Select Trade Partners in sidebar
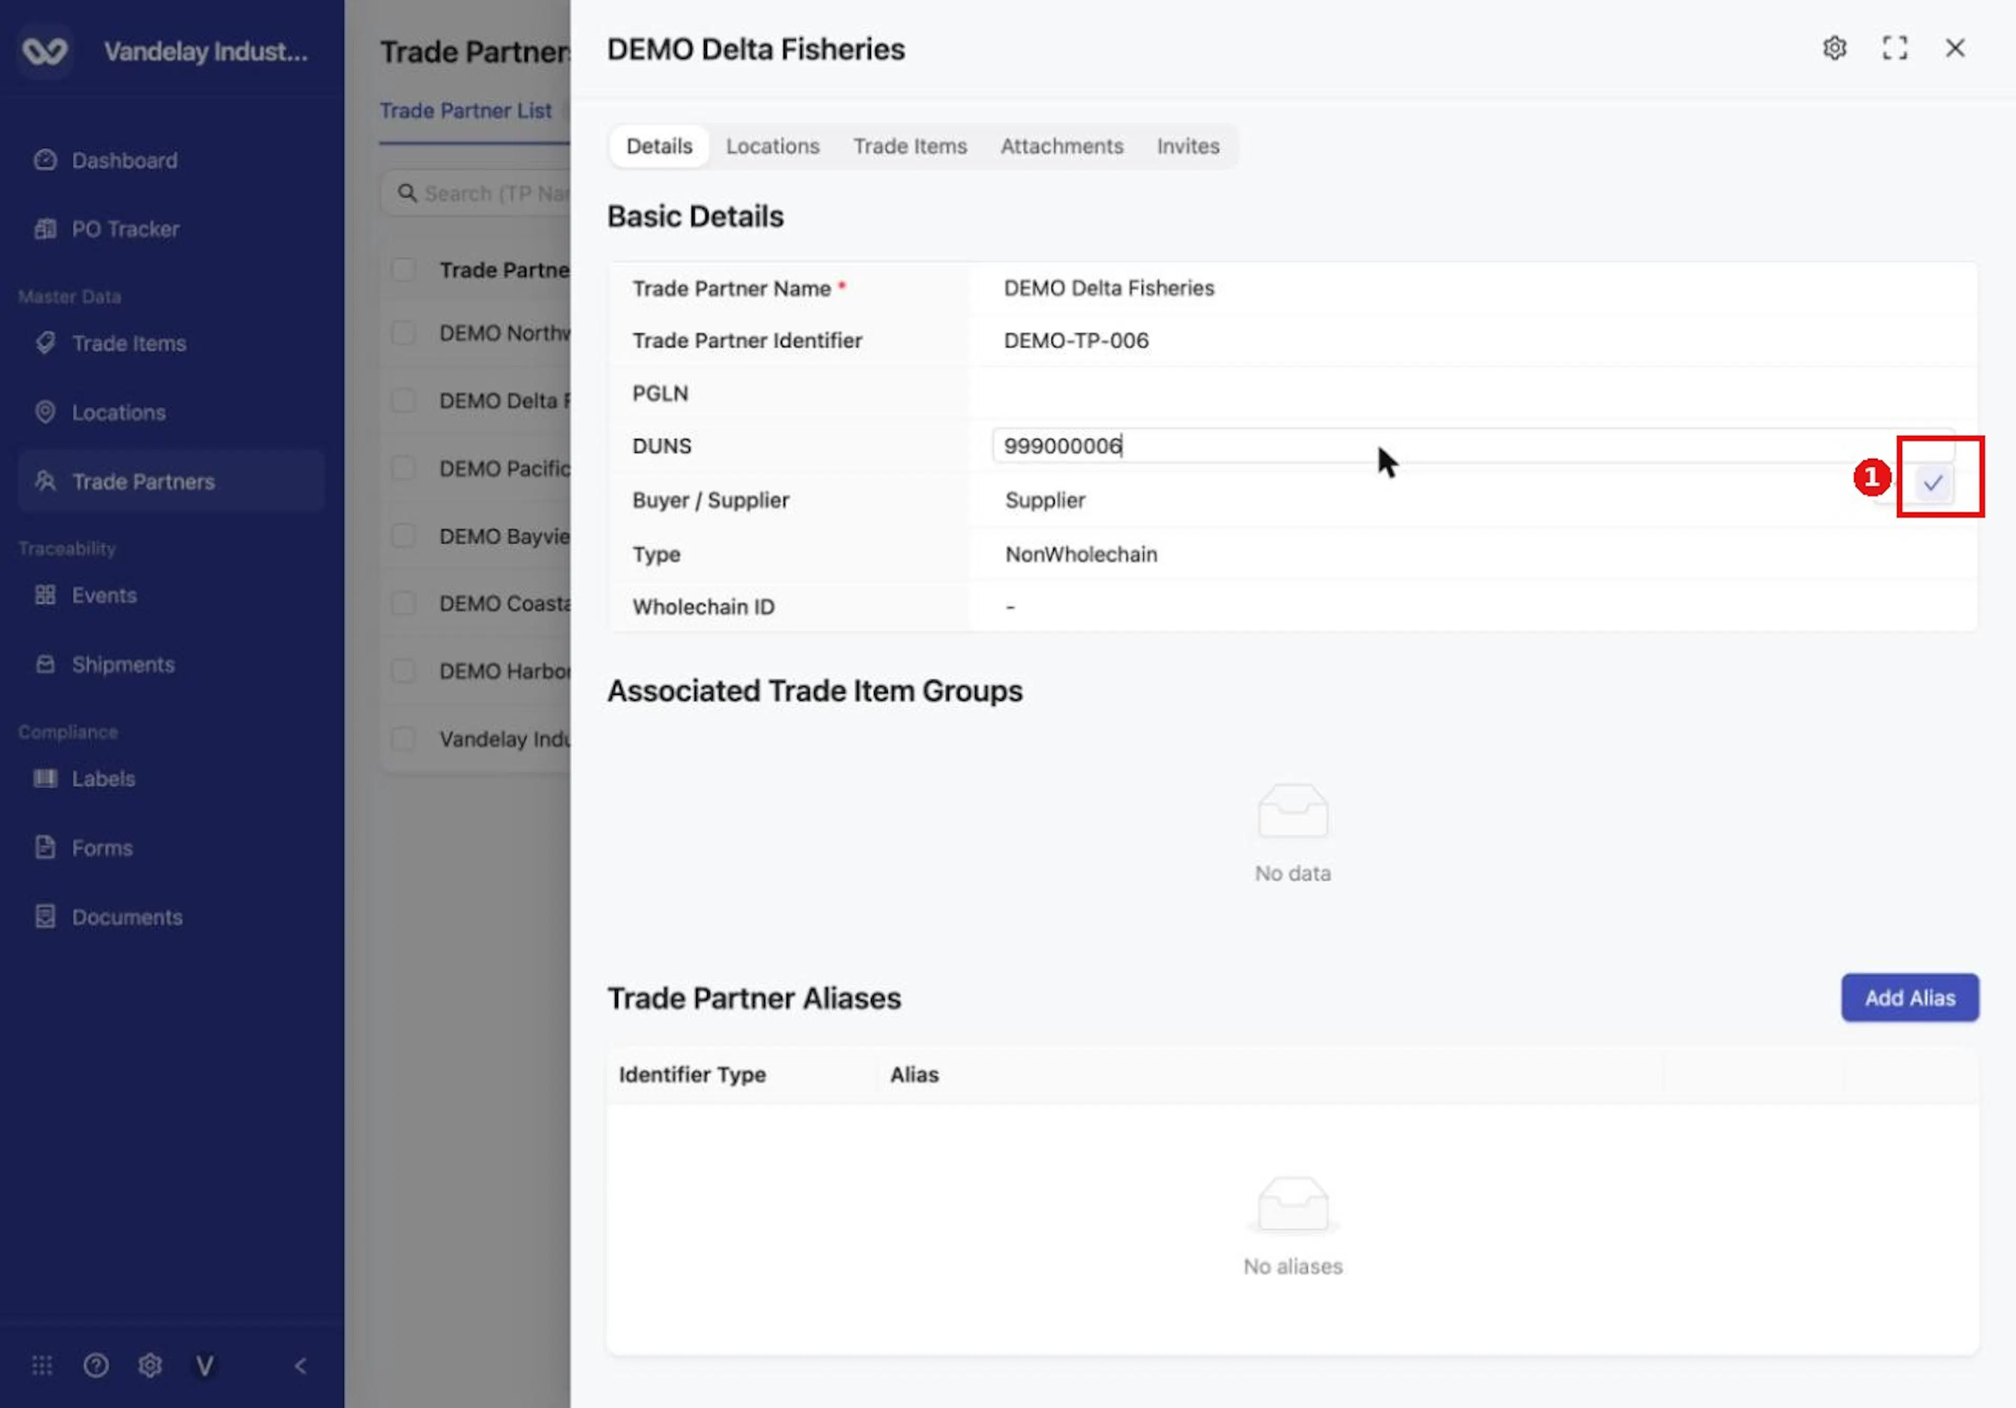The width and height of the screenshot is (2016, 1408). click(171, 481)
